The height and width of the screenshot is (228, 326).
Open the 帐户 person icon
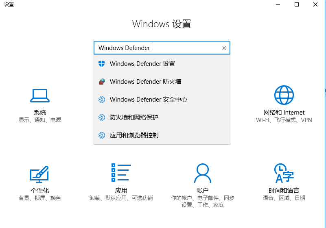(x=202, y=174)
